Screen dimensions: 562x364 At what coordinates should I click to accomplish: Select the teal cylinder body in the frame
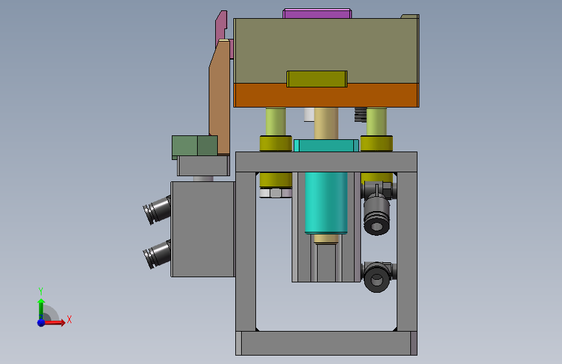326,203
